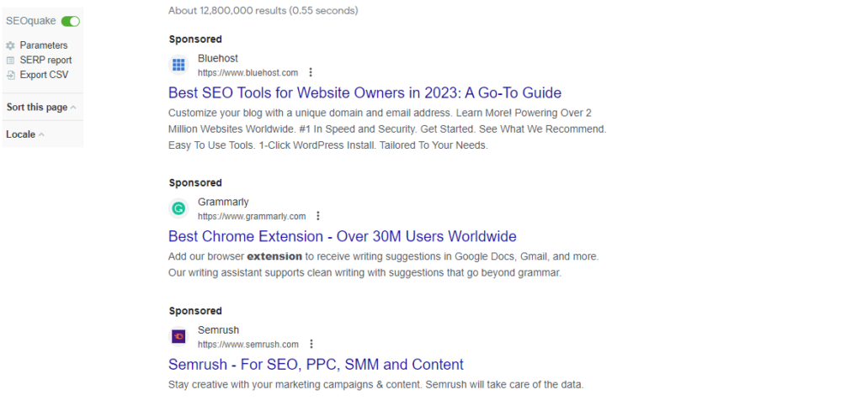862x416 pixels.
Task: Open three-dot menu for Semrush ad
Action: coord(311,344)
